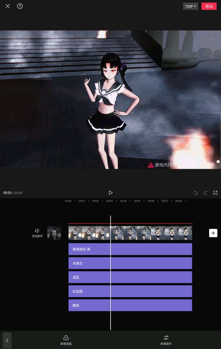Select the 赛博朋克-黑 filter track
Image resolution: width=221 pixels, height=349 pixels.
[x=130, y=249]
